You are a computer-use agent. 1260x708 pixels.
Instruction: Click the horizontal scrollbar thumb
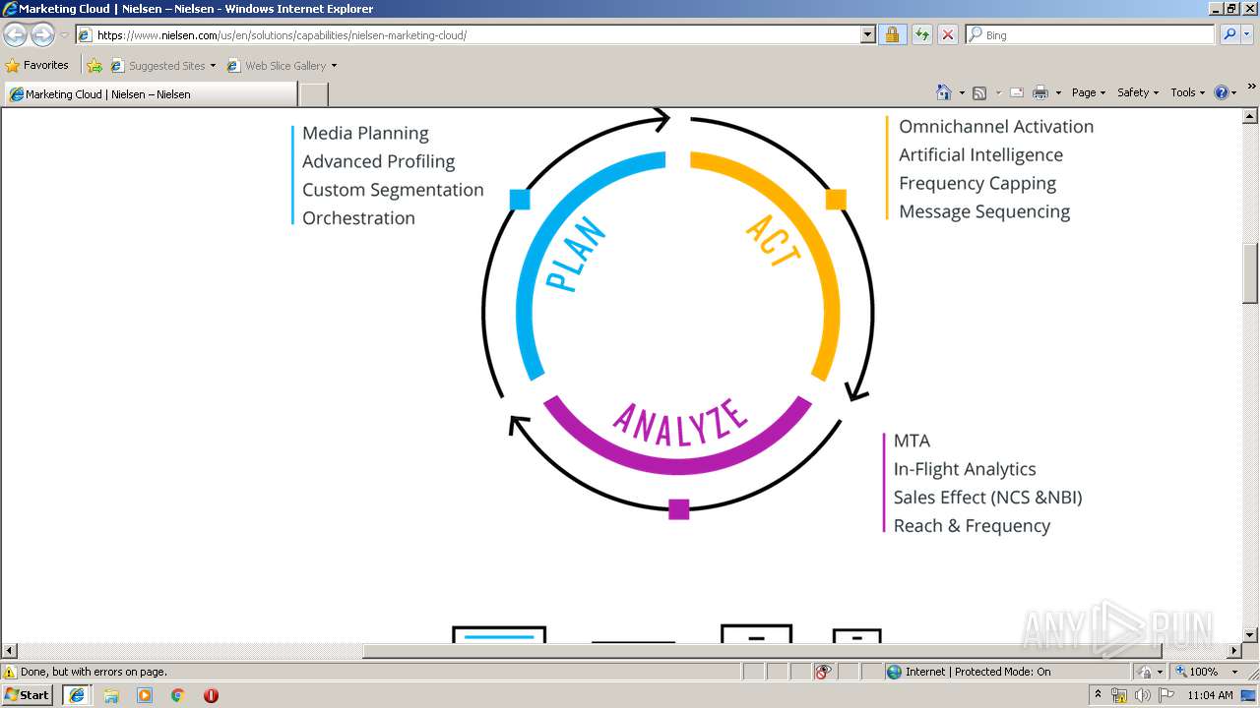tap(762, 651)
